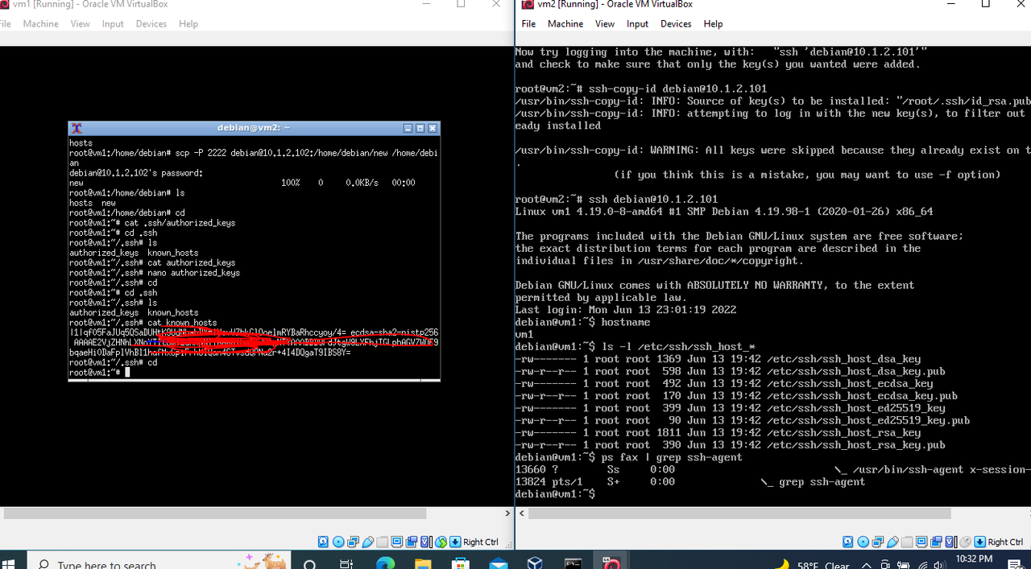Screen dimensions: 1031x569
Task: Open network adapter icon in vm1 status bar
Action: click(353, 542)
